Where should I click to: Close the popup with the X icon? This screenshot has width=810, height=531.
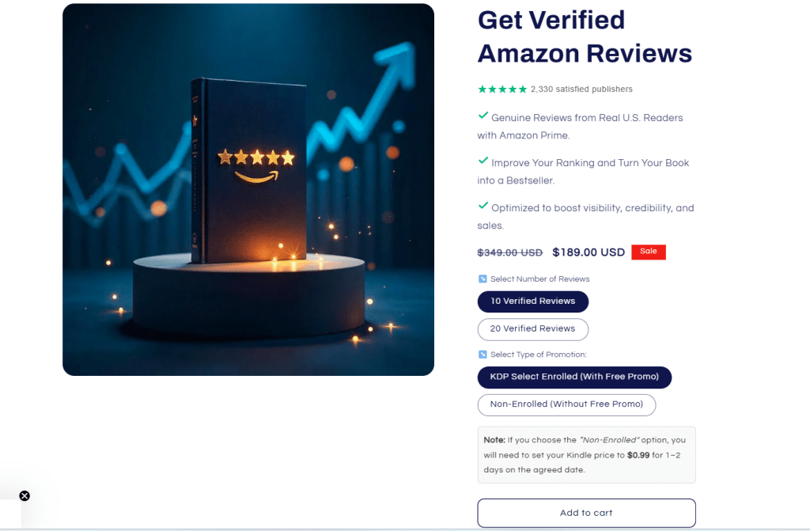coord(25,496)
